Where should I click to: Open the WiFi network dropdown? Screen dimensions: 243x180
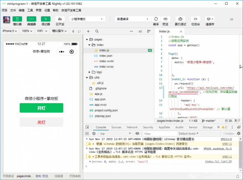click(x=42, y=31)
